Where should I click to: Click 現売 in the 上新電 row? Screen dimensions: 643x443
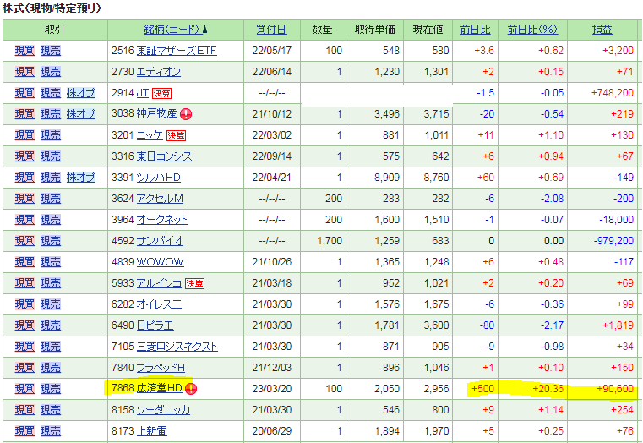click(51, 431)
